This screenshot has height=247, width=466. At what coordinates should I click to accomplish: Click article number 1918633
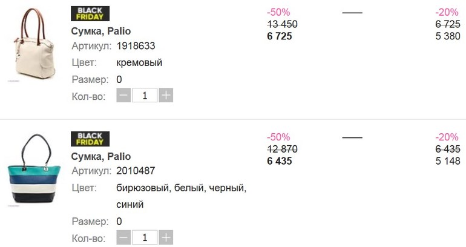click(x=136, y=47)
